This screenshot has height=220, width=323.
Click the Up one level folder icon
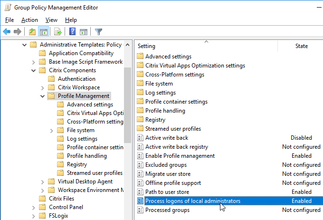(32, 32)
